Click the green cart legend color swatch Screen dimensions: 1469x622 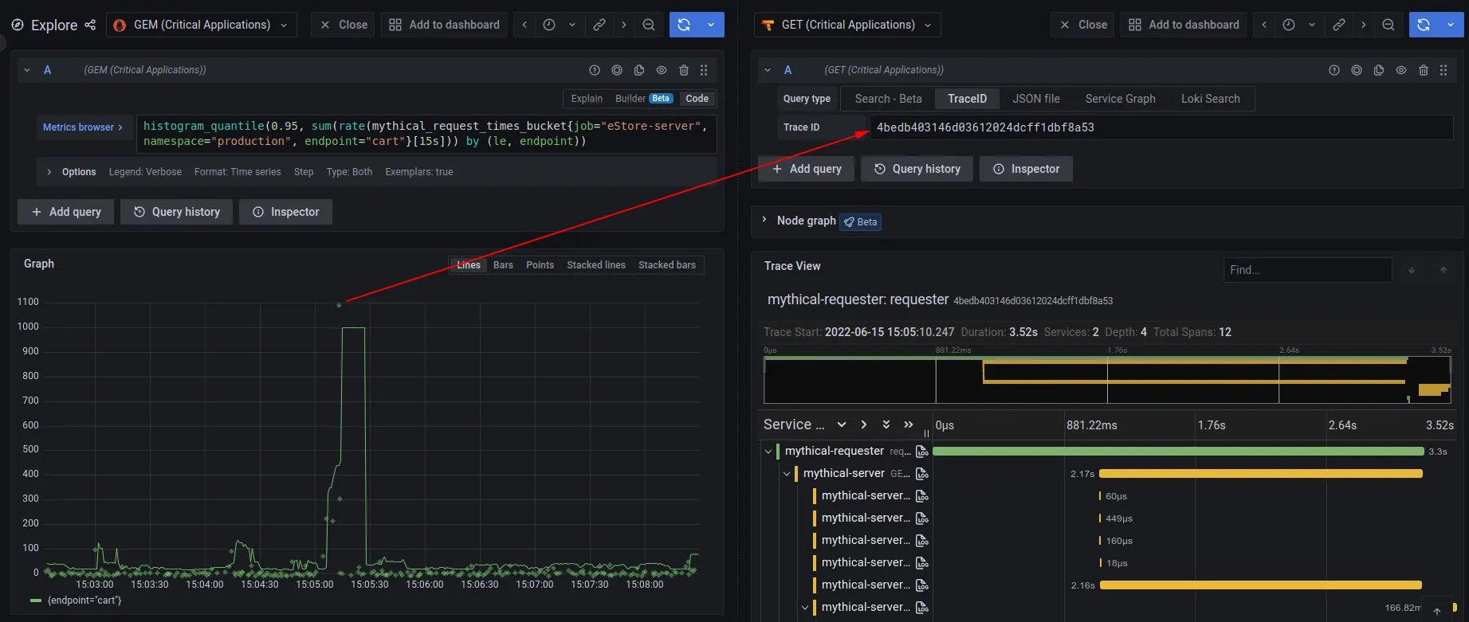coord(35,600)
